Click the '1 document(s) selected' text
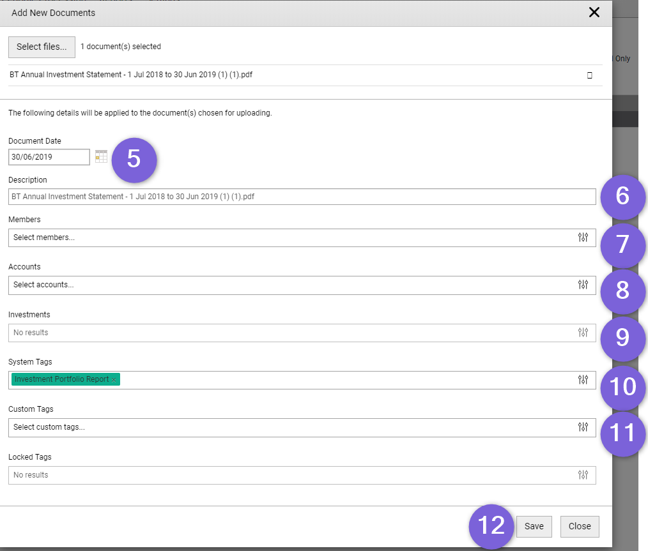Screen dimensions: 648x551 121,47
